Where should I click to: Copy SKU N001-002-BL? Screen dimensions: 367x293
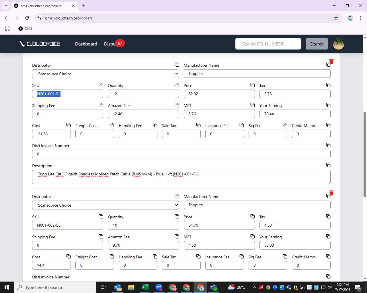[101, 216]
